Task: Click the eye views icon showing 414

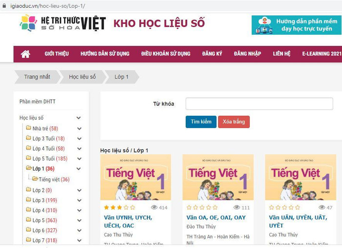Action: [154, 207]
